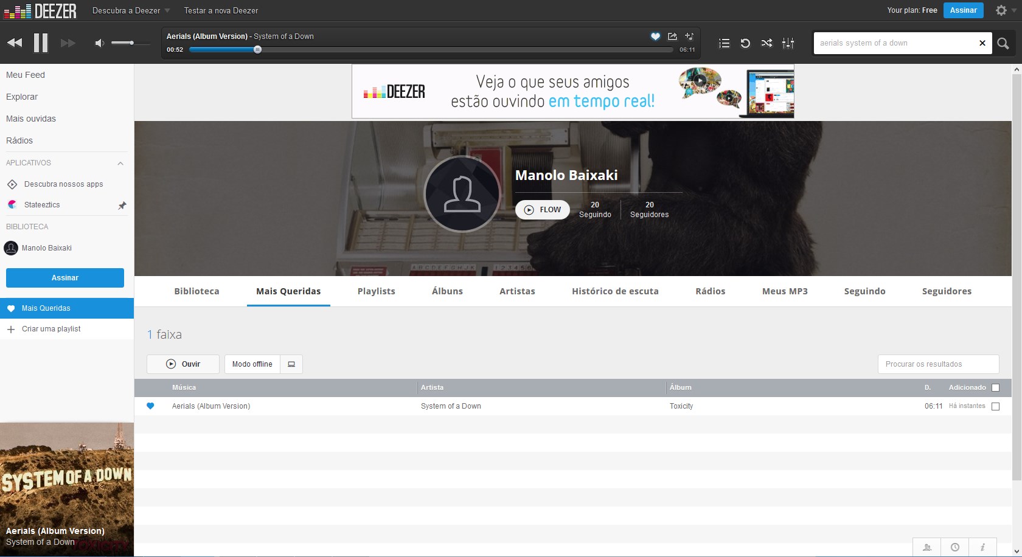Open the Descubra a Deezer dropdown
The height and width of the screenshot is (557, 1022).
pyautogui.click(x=129, y=10)
